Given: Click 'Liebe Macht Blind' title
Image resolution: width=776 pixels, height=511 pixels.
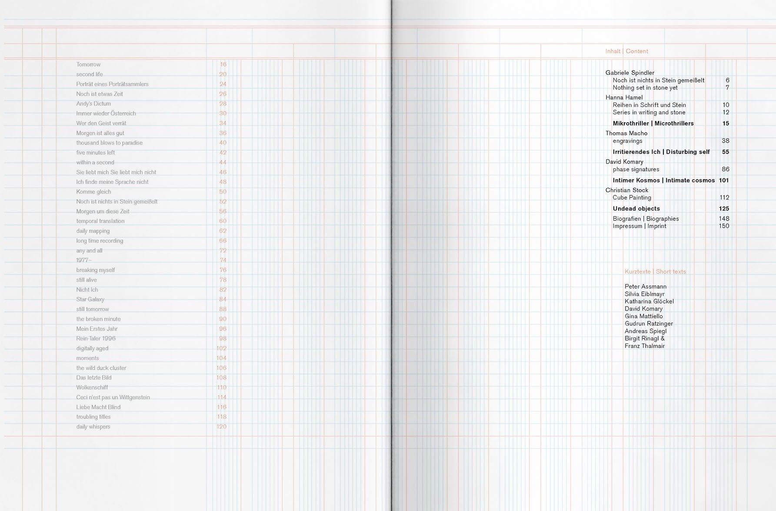Looking at the screenshot, I should click(x=98, y=407).
